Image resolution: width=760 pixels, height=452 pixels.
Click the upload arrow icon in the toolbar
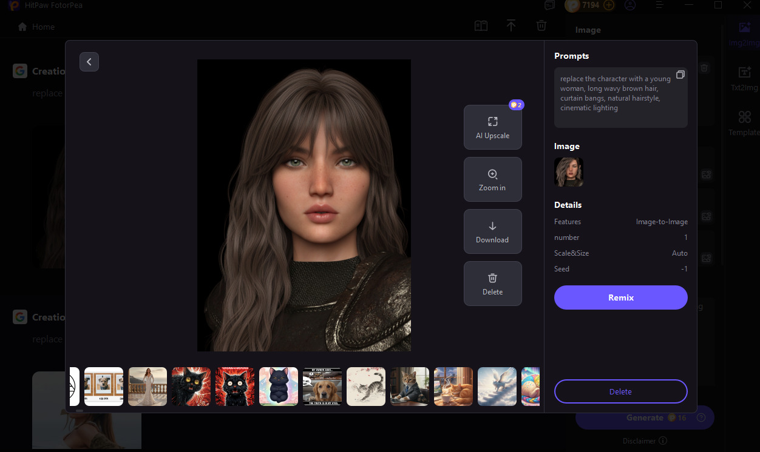click(511, 25)
